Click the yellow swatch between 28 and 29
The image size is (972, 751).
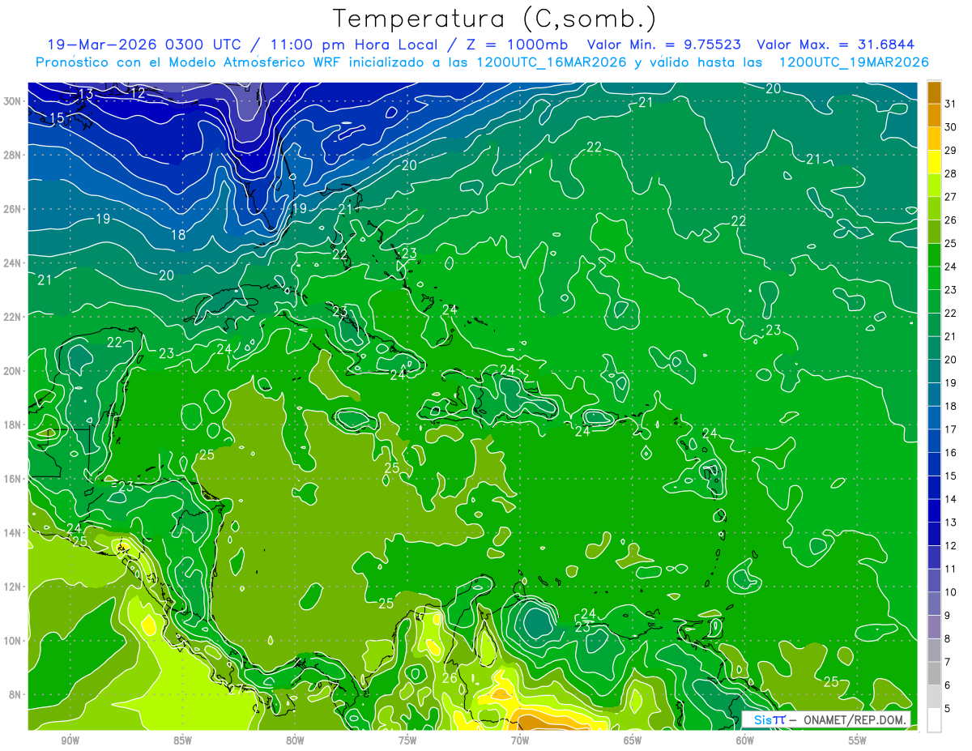(934, 162)
